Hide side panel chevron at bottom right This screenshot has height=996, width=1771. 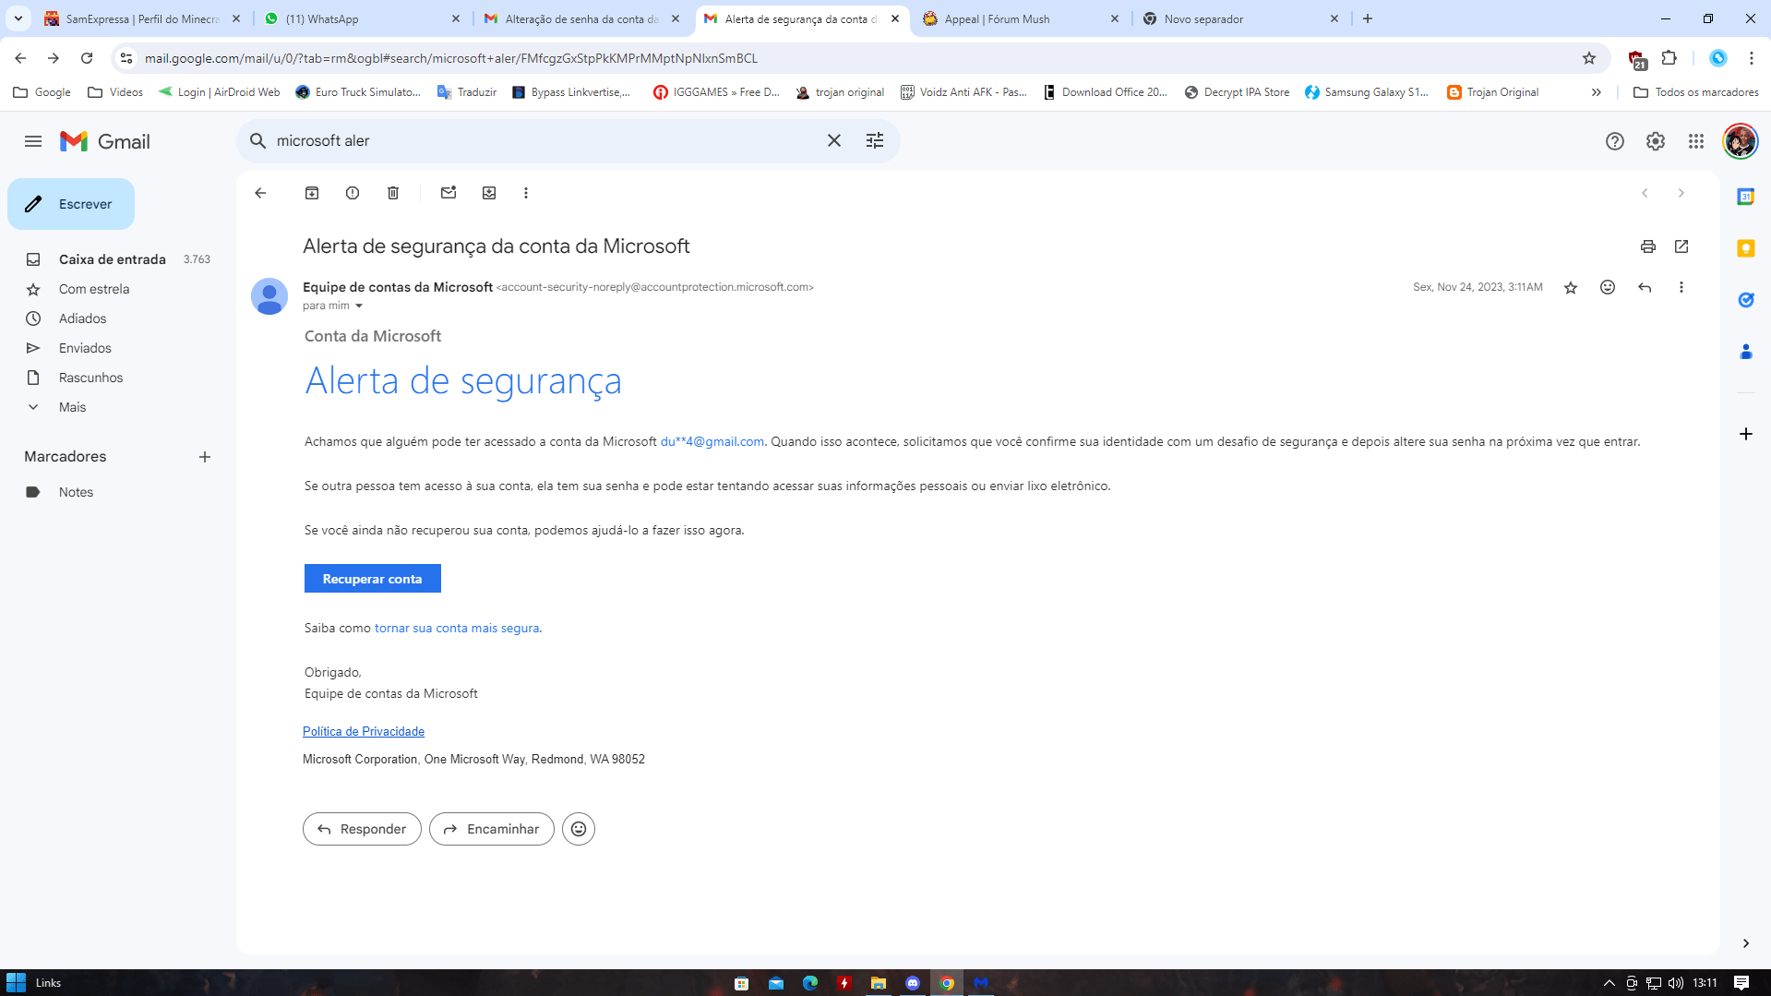coord(1746,943)
